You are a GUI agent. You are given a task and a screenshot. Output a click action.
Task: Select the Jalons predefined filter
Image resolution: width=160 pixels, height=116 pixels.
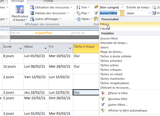(x=104, y=47)
